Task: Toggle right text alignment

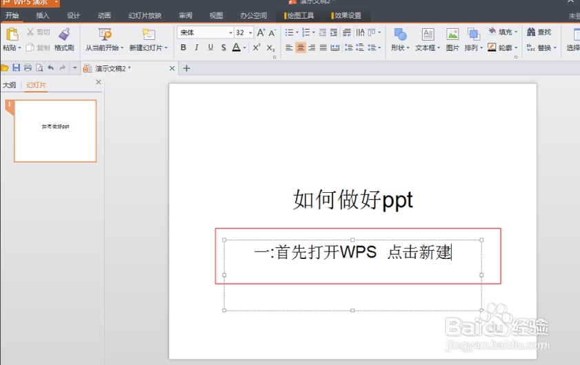Action: pyautogui.click(x=312, y=48)
